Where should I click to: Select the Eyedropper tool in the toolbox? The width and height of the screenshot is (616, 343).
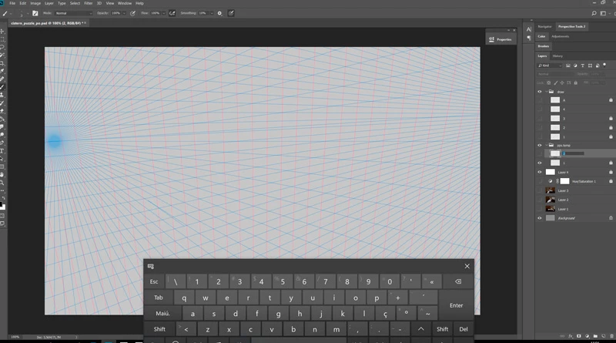click(2, 71)
